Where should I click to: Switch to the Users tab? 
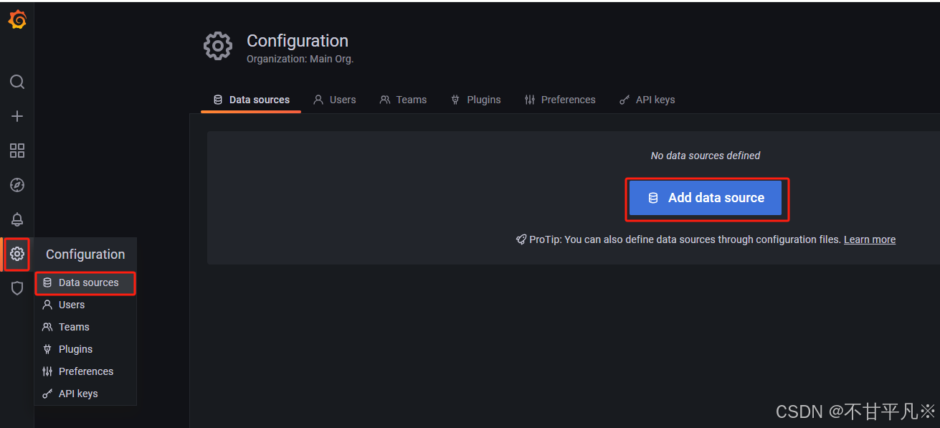335,100
